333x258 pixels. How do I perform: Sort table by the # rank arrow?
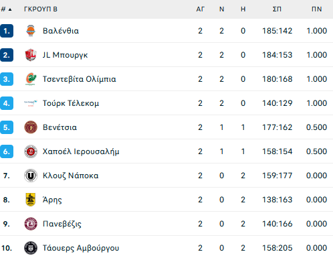(x=10, y=9)
